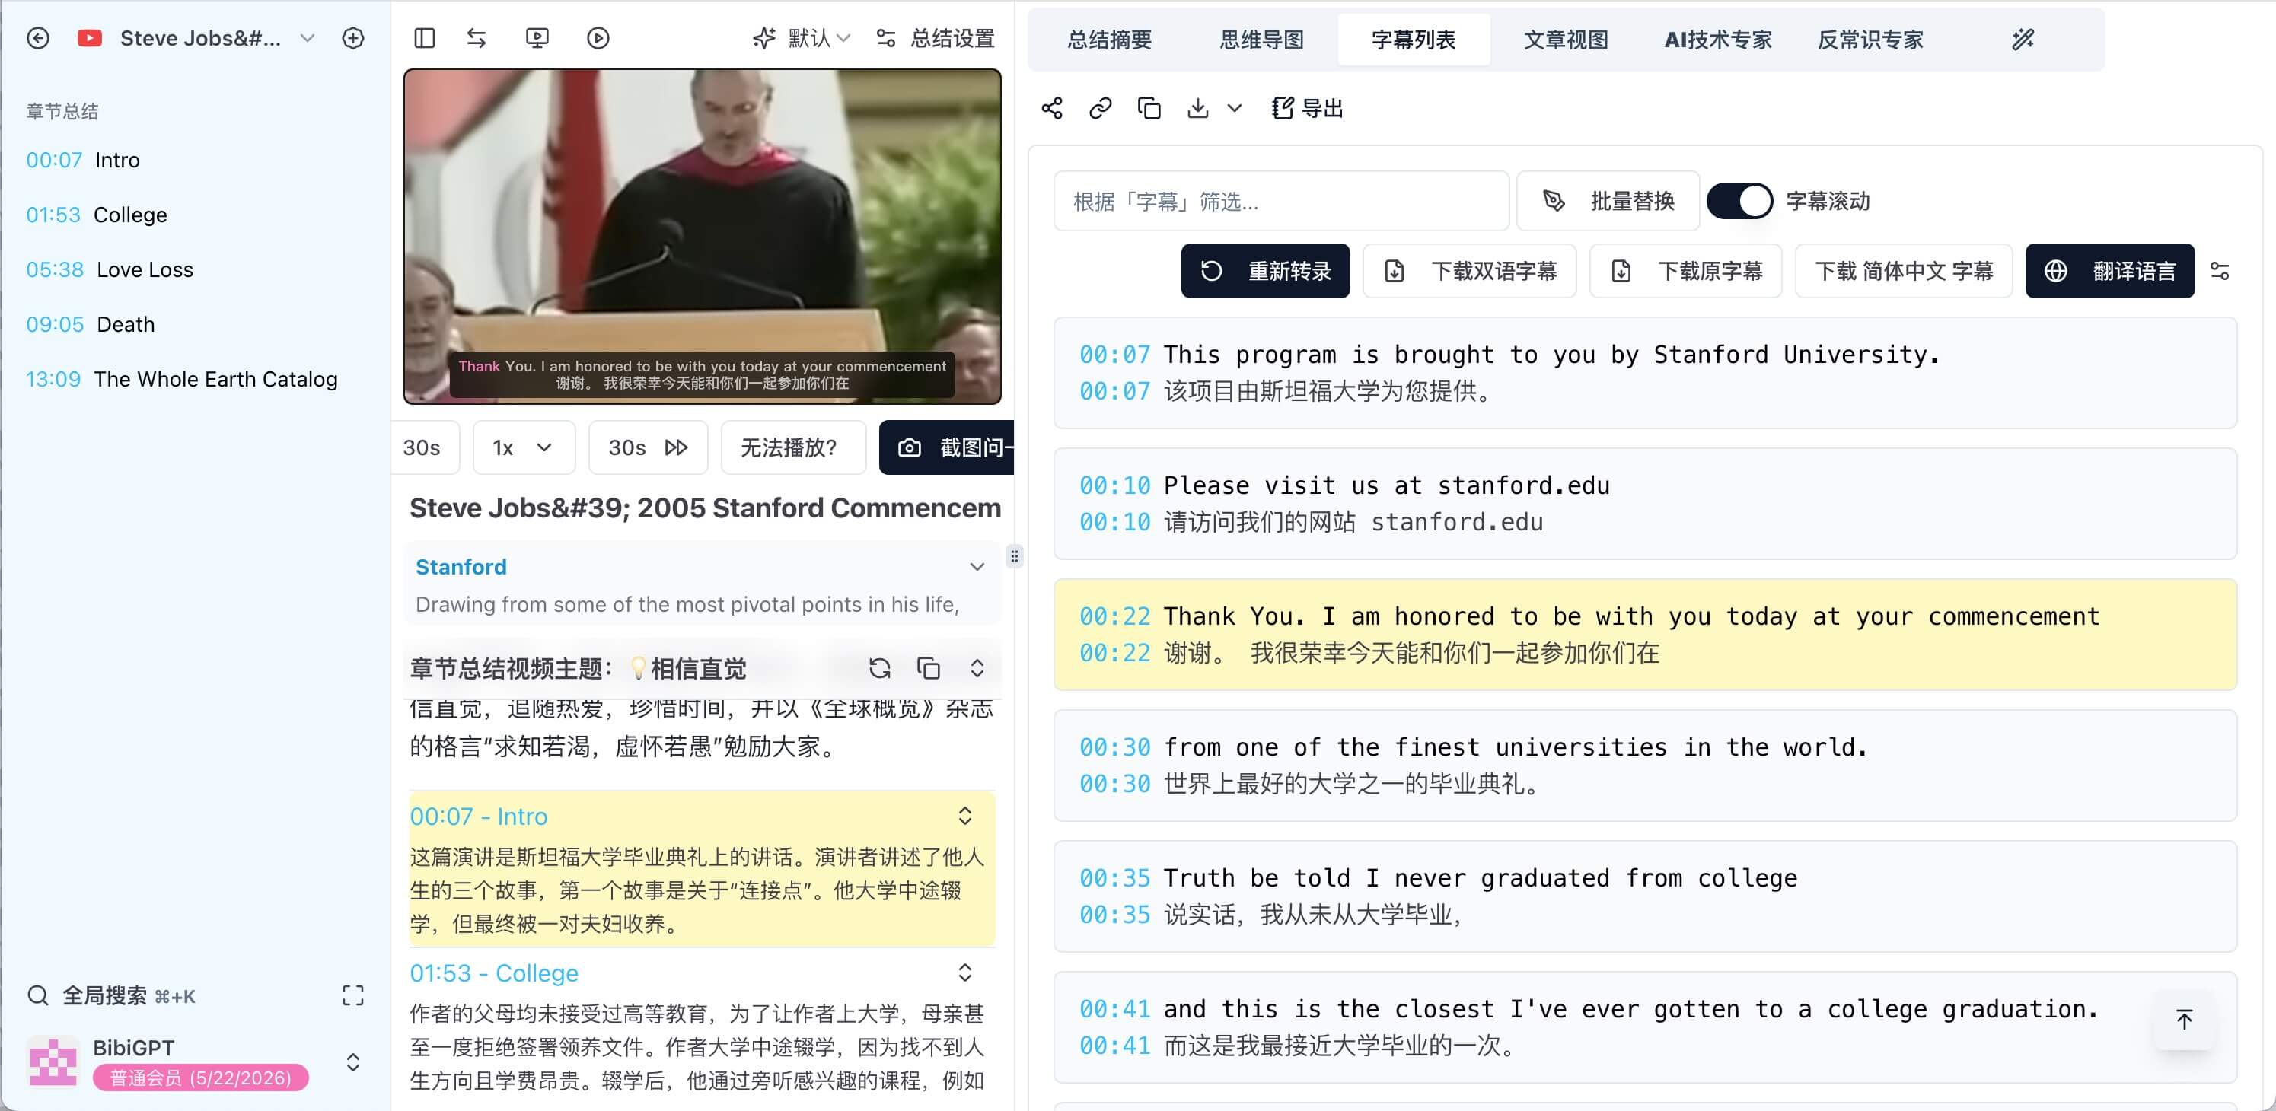Click the duplicate/copy icon
The width and height of the screenshot is (2276, 1111).
(x=1149, y=107)
